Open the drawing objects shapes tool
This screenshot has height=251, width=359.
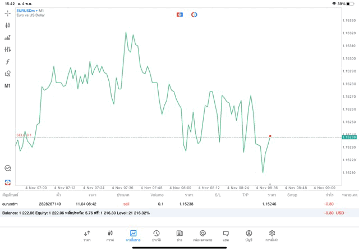8,74
